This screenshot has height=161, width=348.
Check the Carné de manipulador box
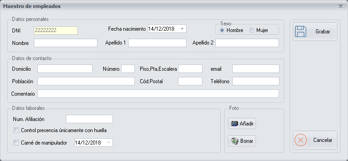point(16,143)
